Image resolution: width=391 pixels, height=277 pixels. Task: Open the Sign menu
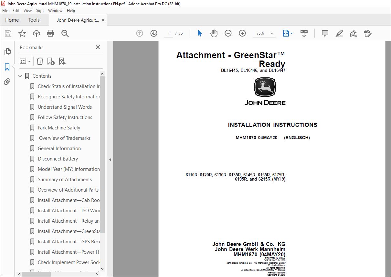pos(40,11)
